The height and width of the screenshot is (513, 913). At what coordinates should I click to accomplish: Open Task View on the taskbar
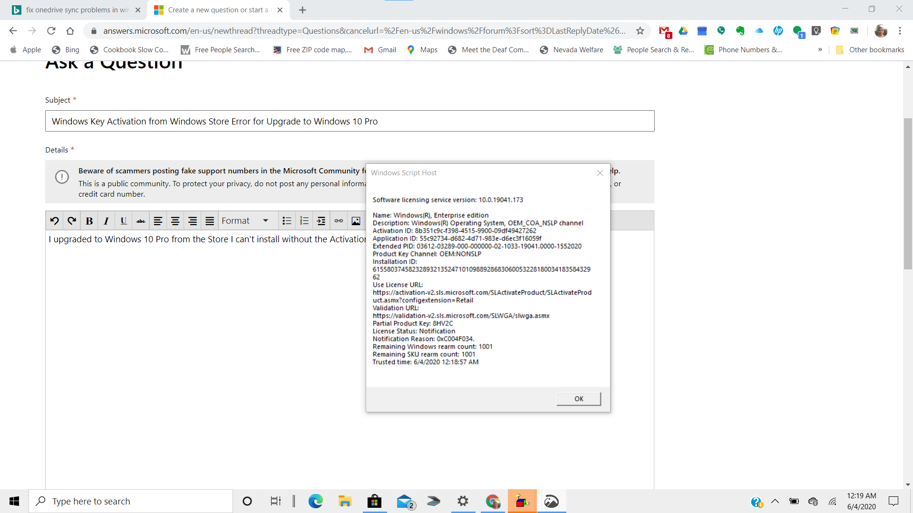[x=276, y=501]
